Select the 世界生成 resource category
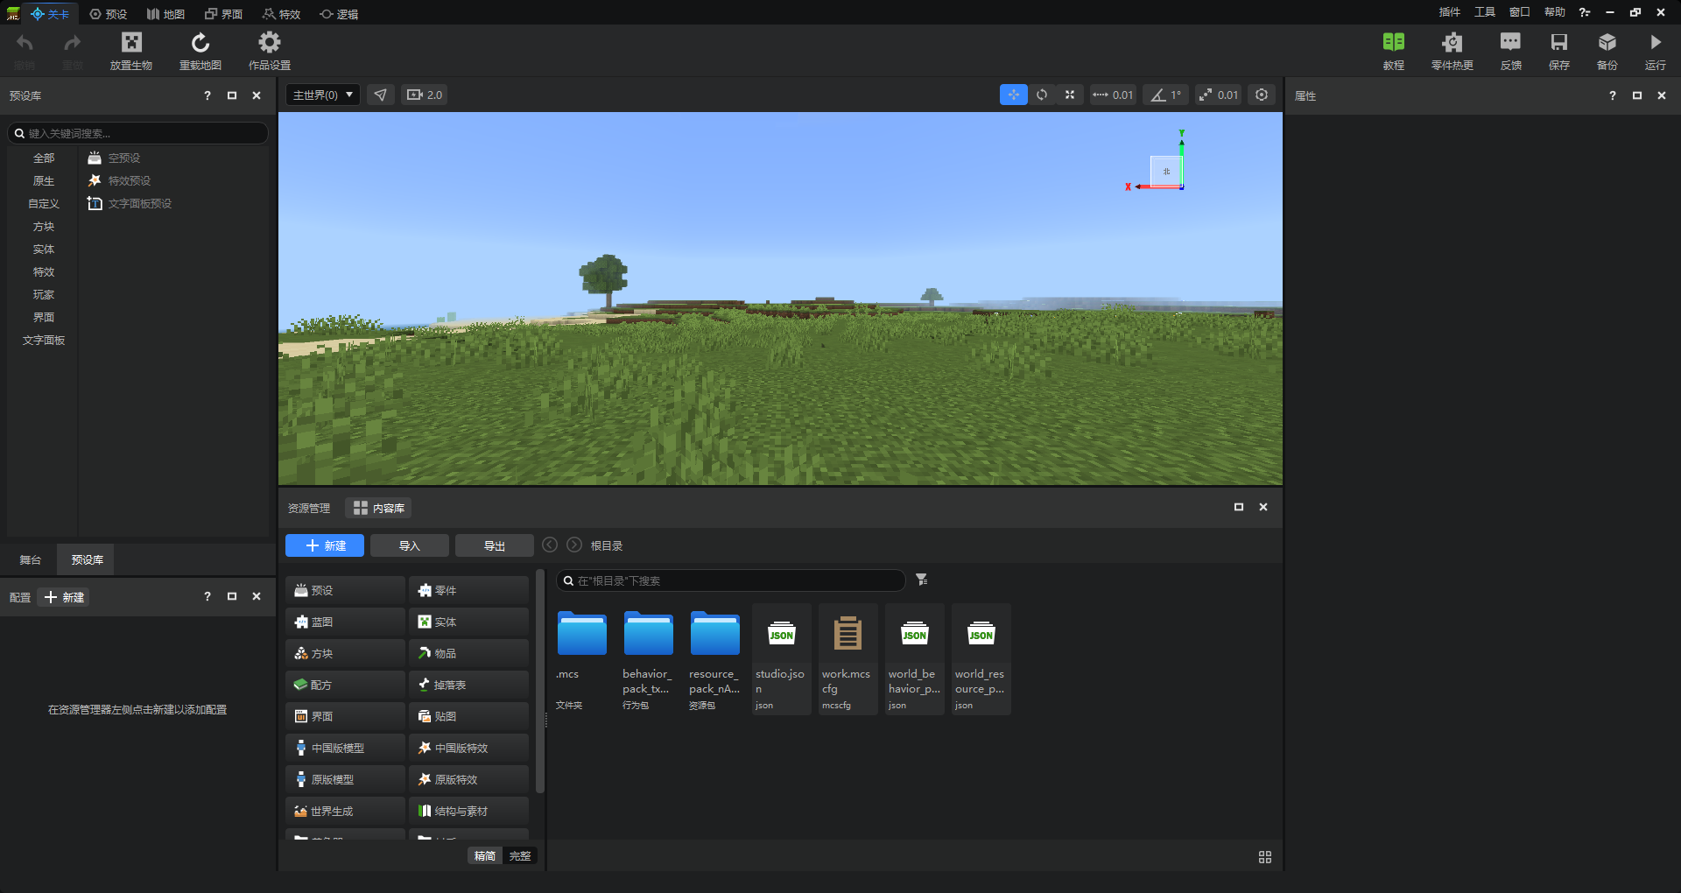 click(346, 811)
